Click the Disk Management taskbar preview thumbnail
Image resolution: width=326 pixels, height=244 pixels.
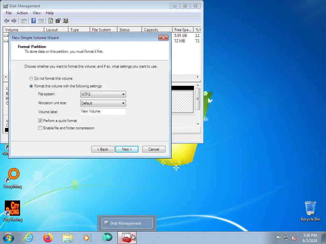pyautogui.click(x=127, y=223)
